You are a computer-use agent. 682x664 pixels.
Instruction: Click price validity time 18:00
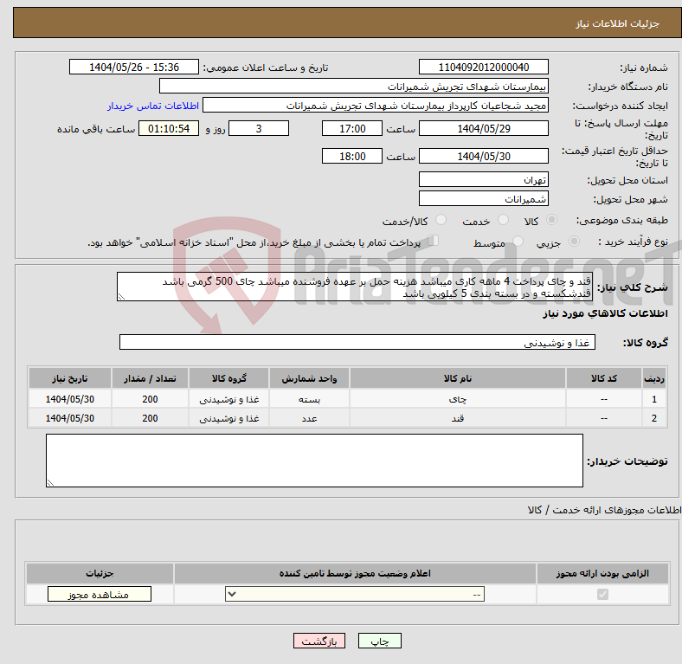click(x=352, y=156)
